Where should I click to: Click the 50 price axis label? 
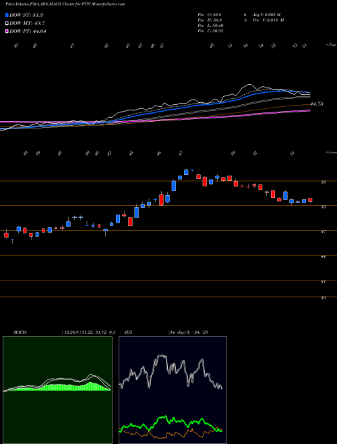coord(324,207)
